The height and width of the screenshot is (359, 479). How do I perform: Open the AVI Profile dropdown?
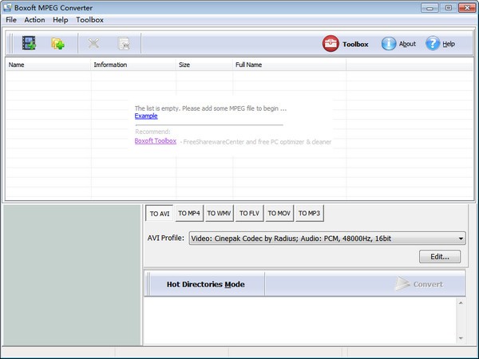[x=461, y=238]
